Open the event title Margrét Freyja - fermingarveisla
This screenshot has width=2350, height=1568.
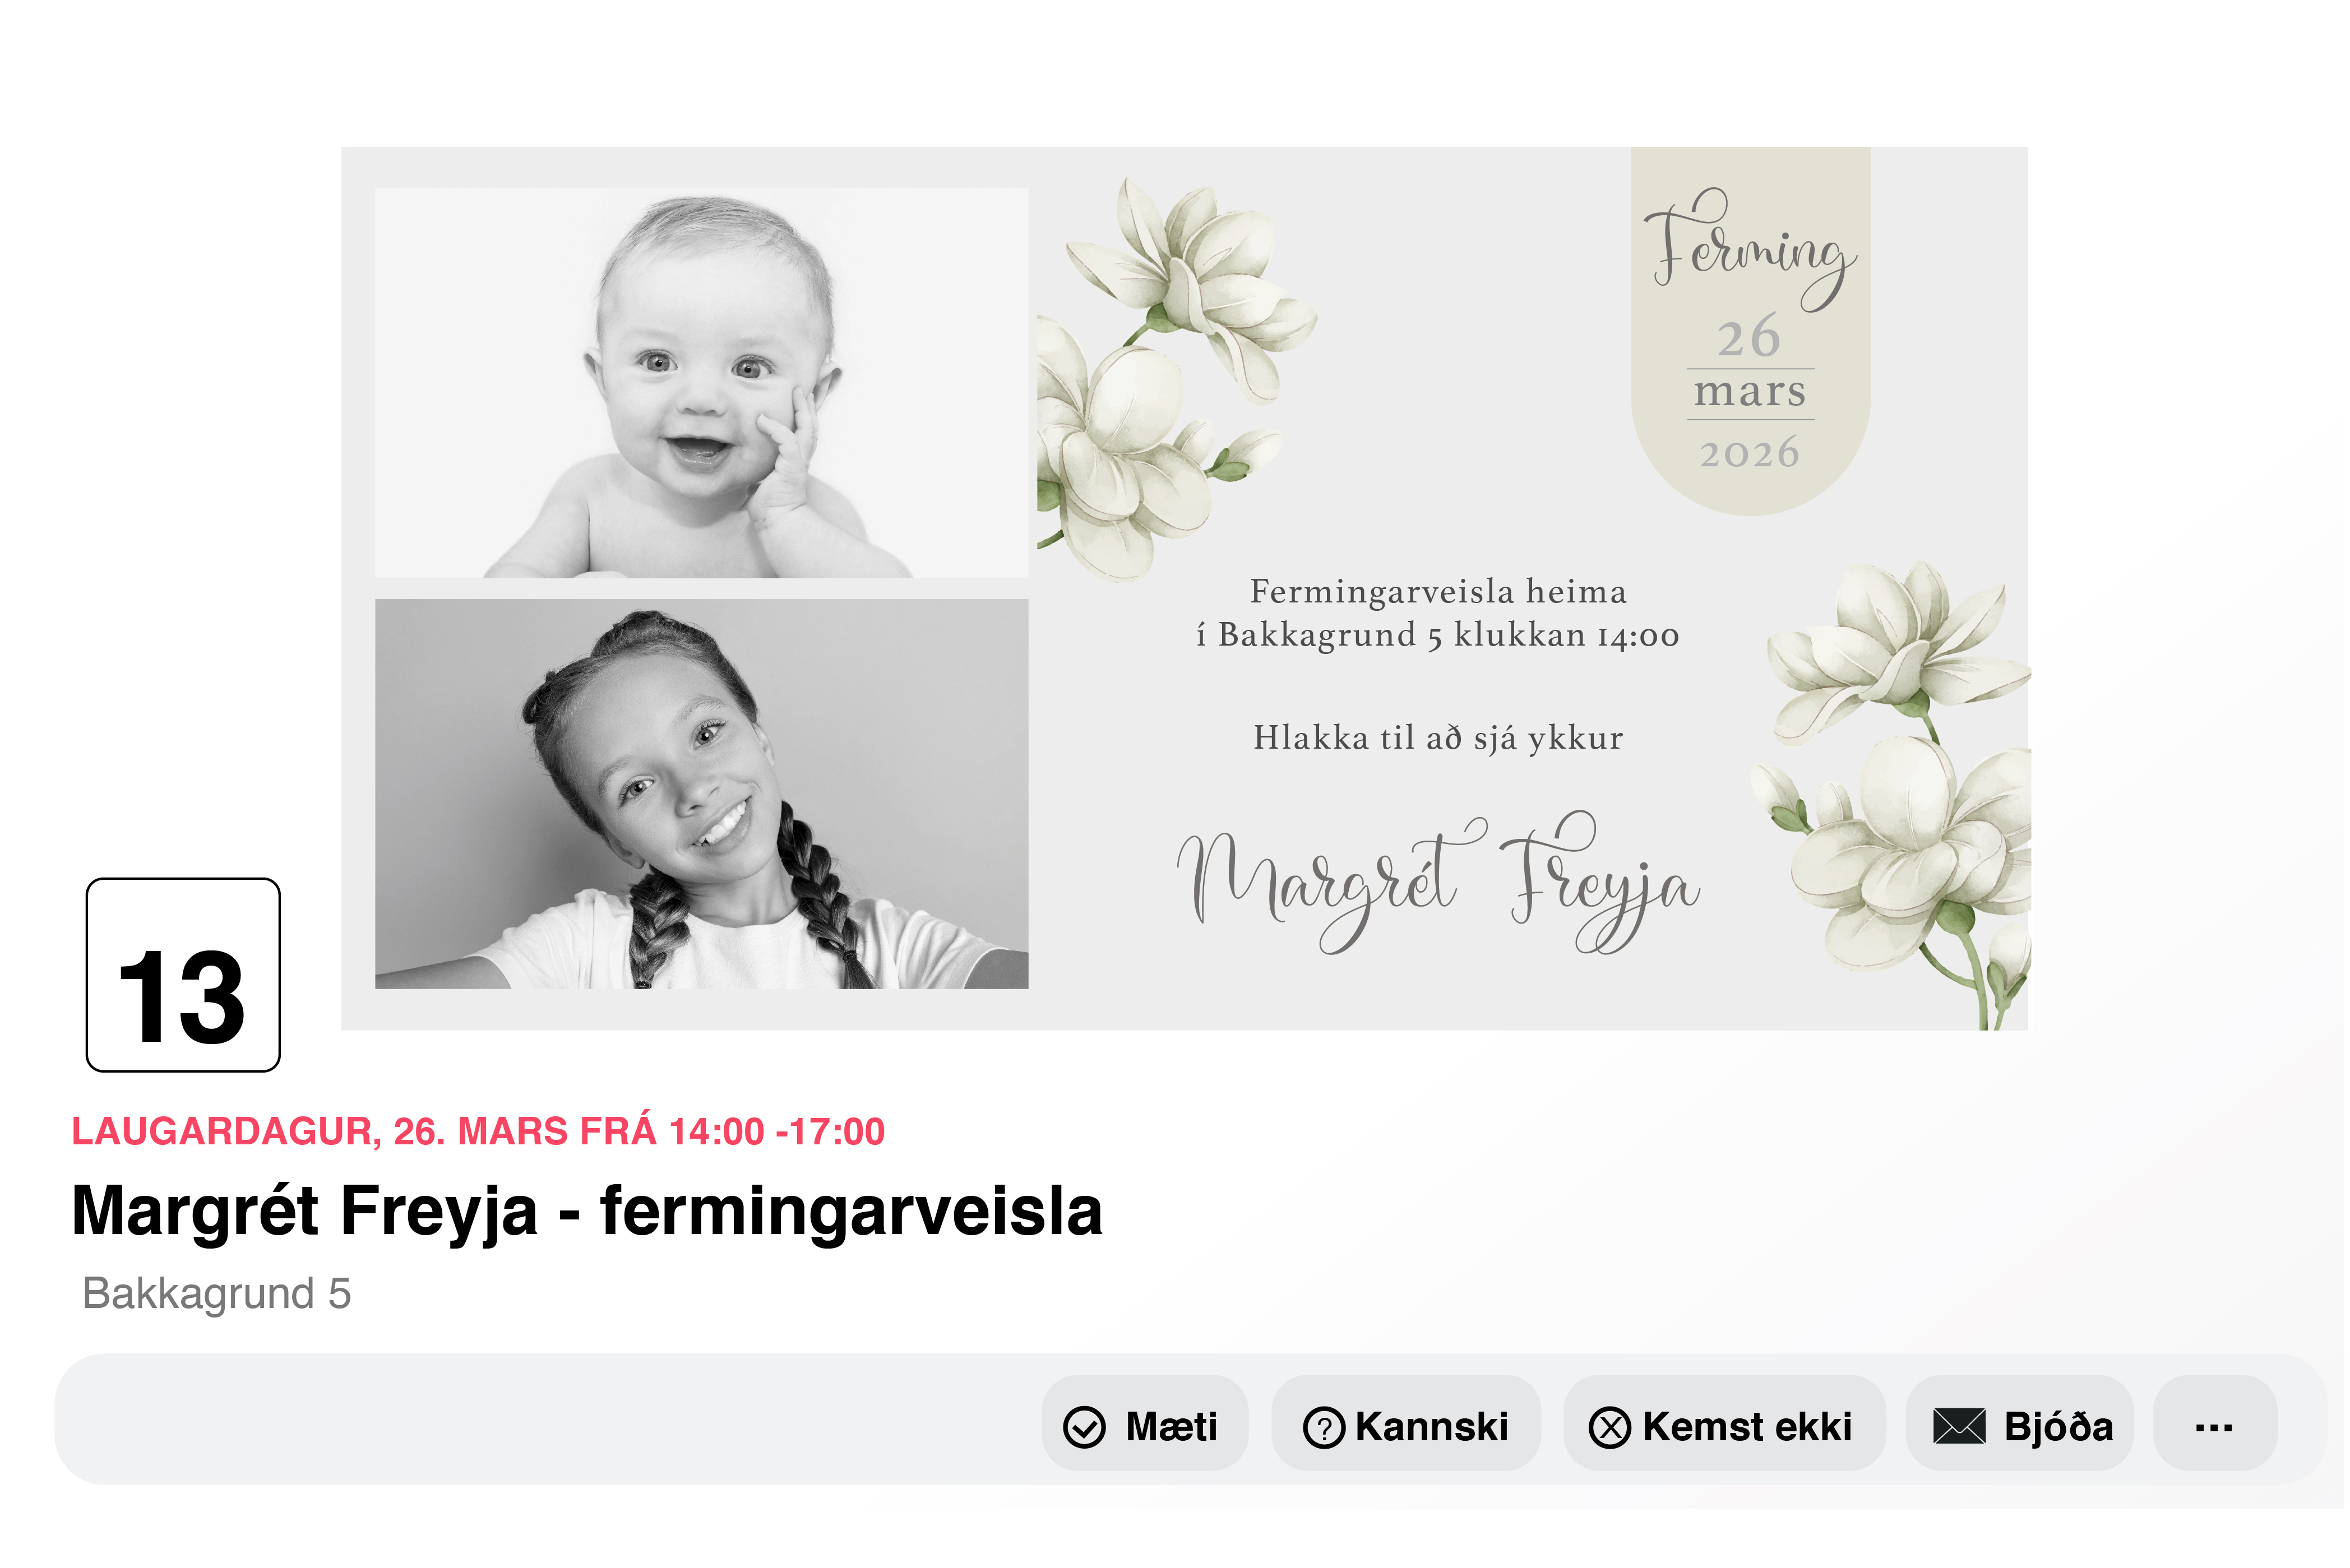click(587, 1212)
